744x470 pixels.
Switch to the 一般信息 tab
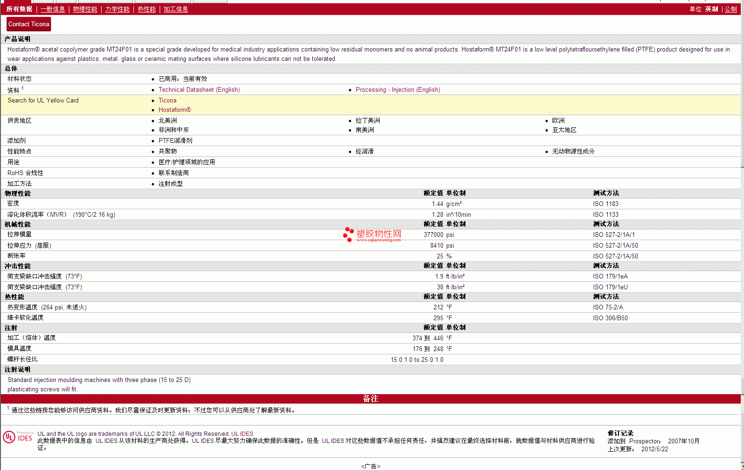click(52, 9)
